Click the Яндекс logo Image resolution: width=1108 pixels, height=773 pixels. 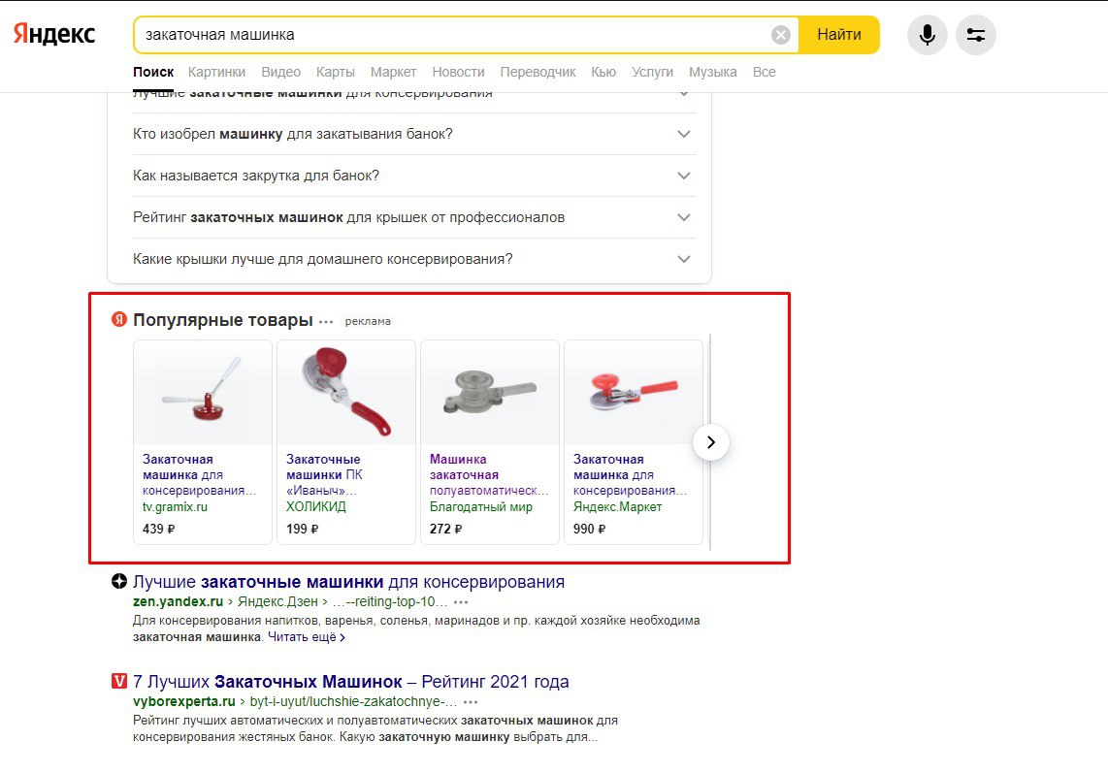54,34
